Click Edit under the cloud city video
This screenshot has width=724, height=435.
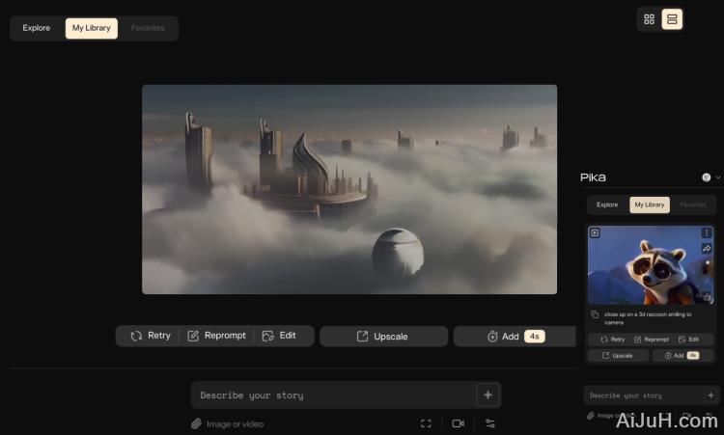[x=280, y=336]
